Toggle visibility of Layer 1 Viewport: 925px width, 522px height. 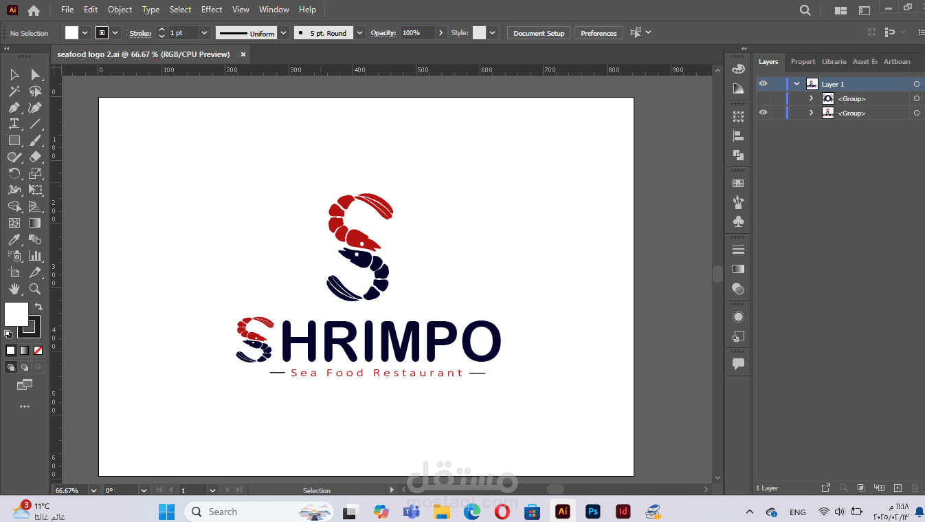click(x=763, y=84)
